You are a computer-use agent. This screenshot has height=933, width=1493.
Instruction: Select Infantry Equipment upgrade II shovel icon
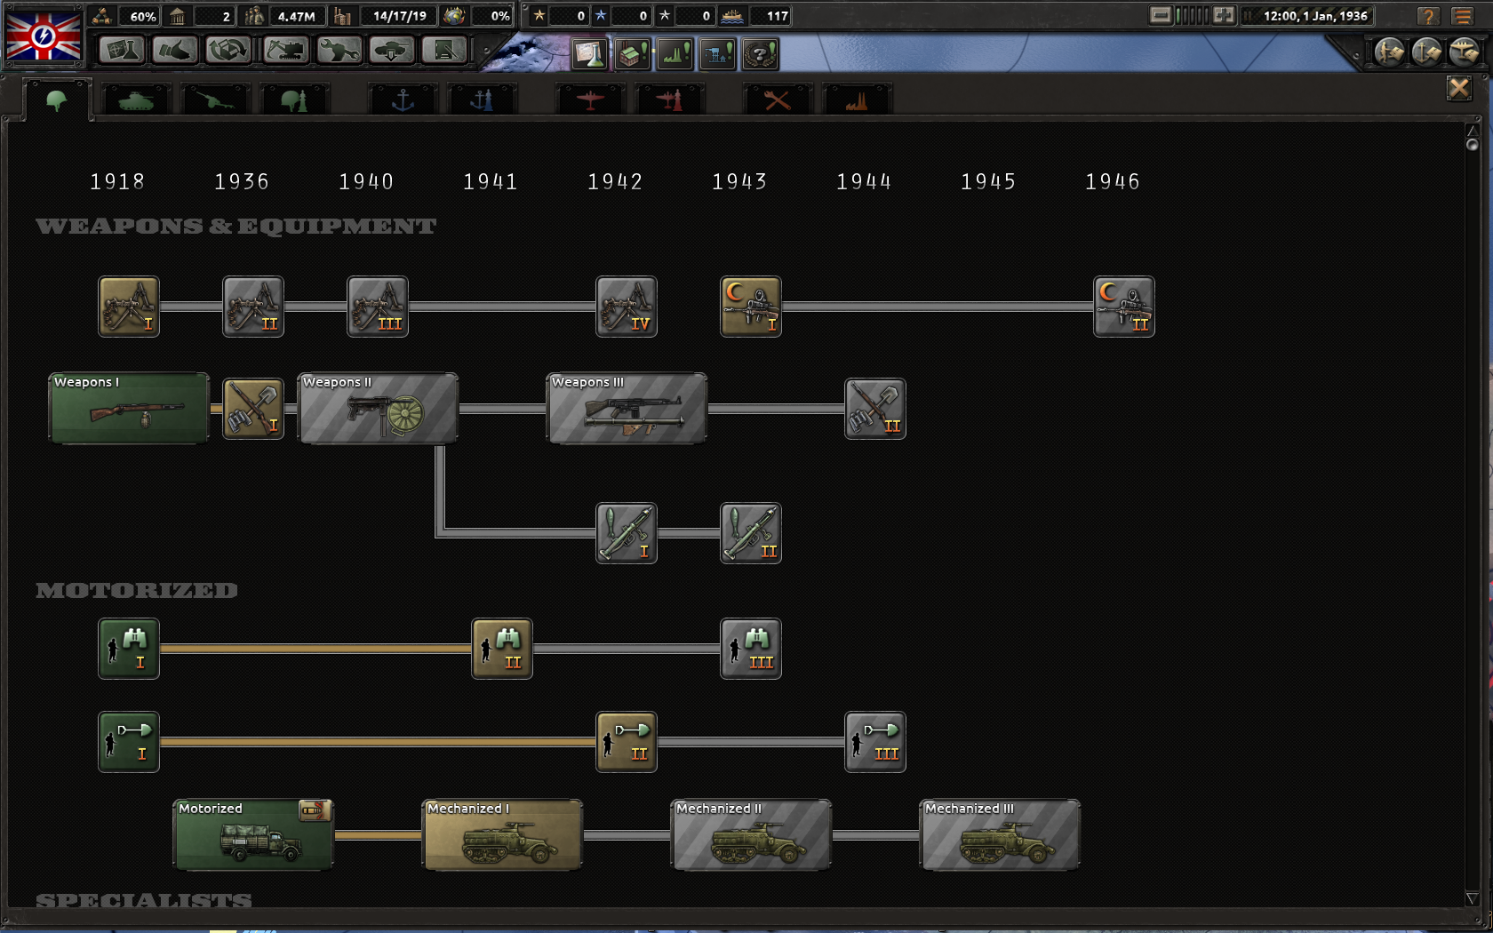(875, 409)
